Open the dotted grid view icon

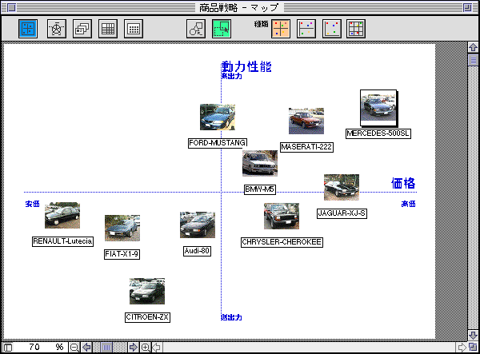tap(134, 29)
